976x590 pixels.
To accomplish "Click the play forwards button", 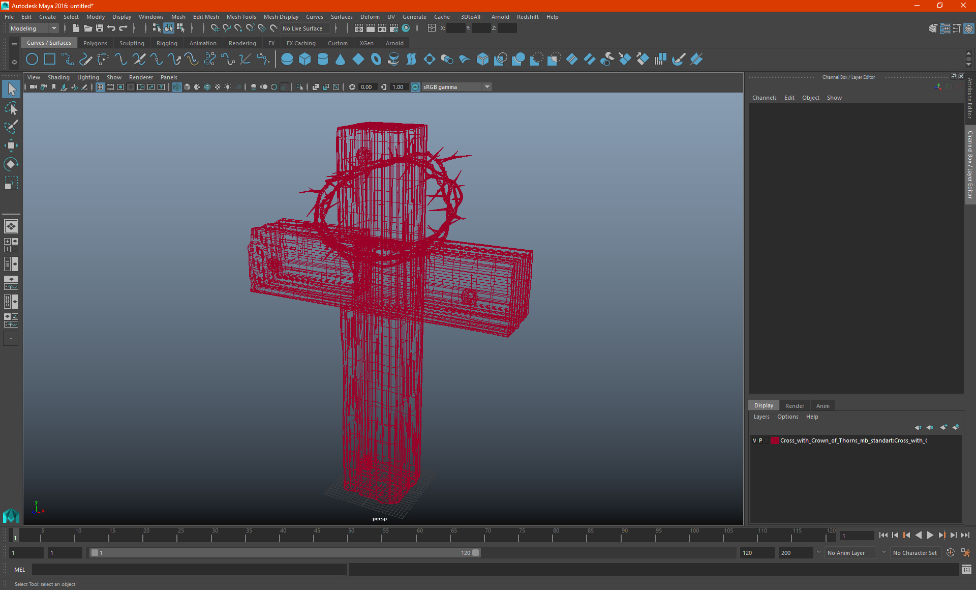I will 930,535.
